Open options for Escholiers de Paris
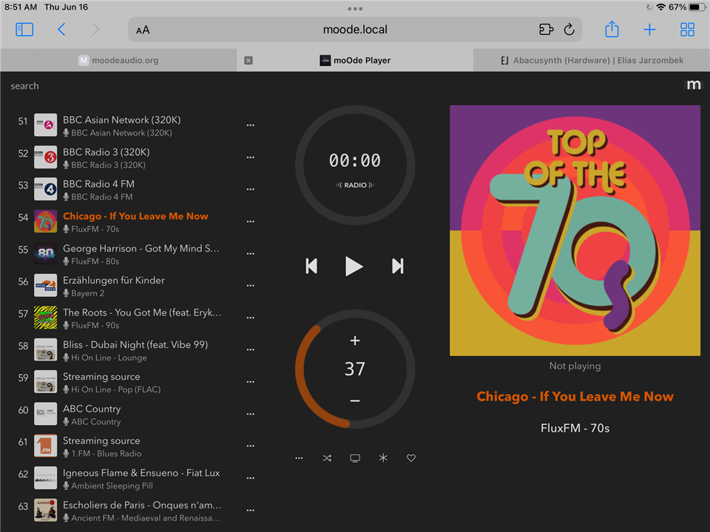 [x=251, y=511]
